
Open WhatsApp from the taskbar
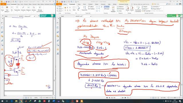click(40, 101)
